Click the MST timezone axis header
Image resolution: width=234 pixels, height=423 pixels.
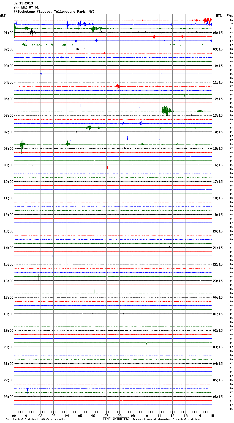pos(3,16)
